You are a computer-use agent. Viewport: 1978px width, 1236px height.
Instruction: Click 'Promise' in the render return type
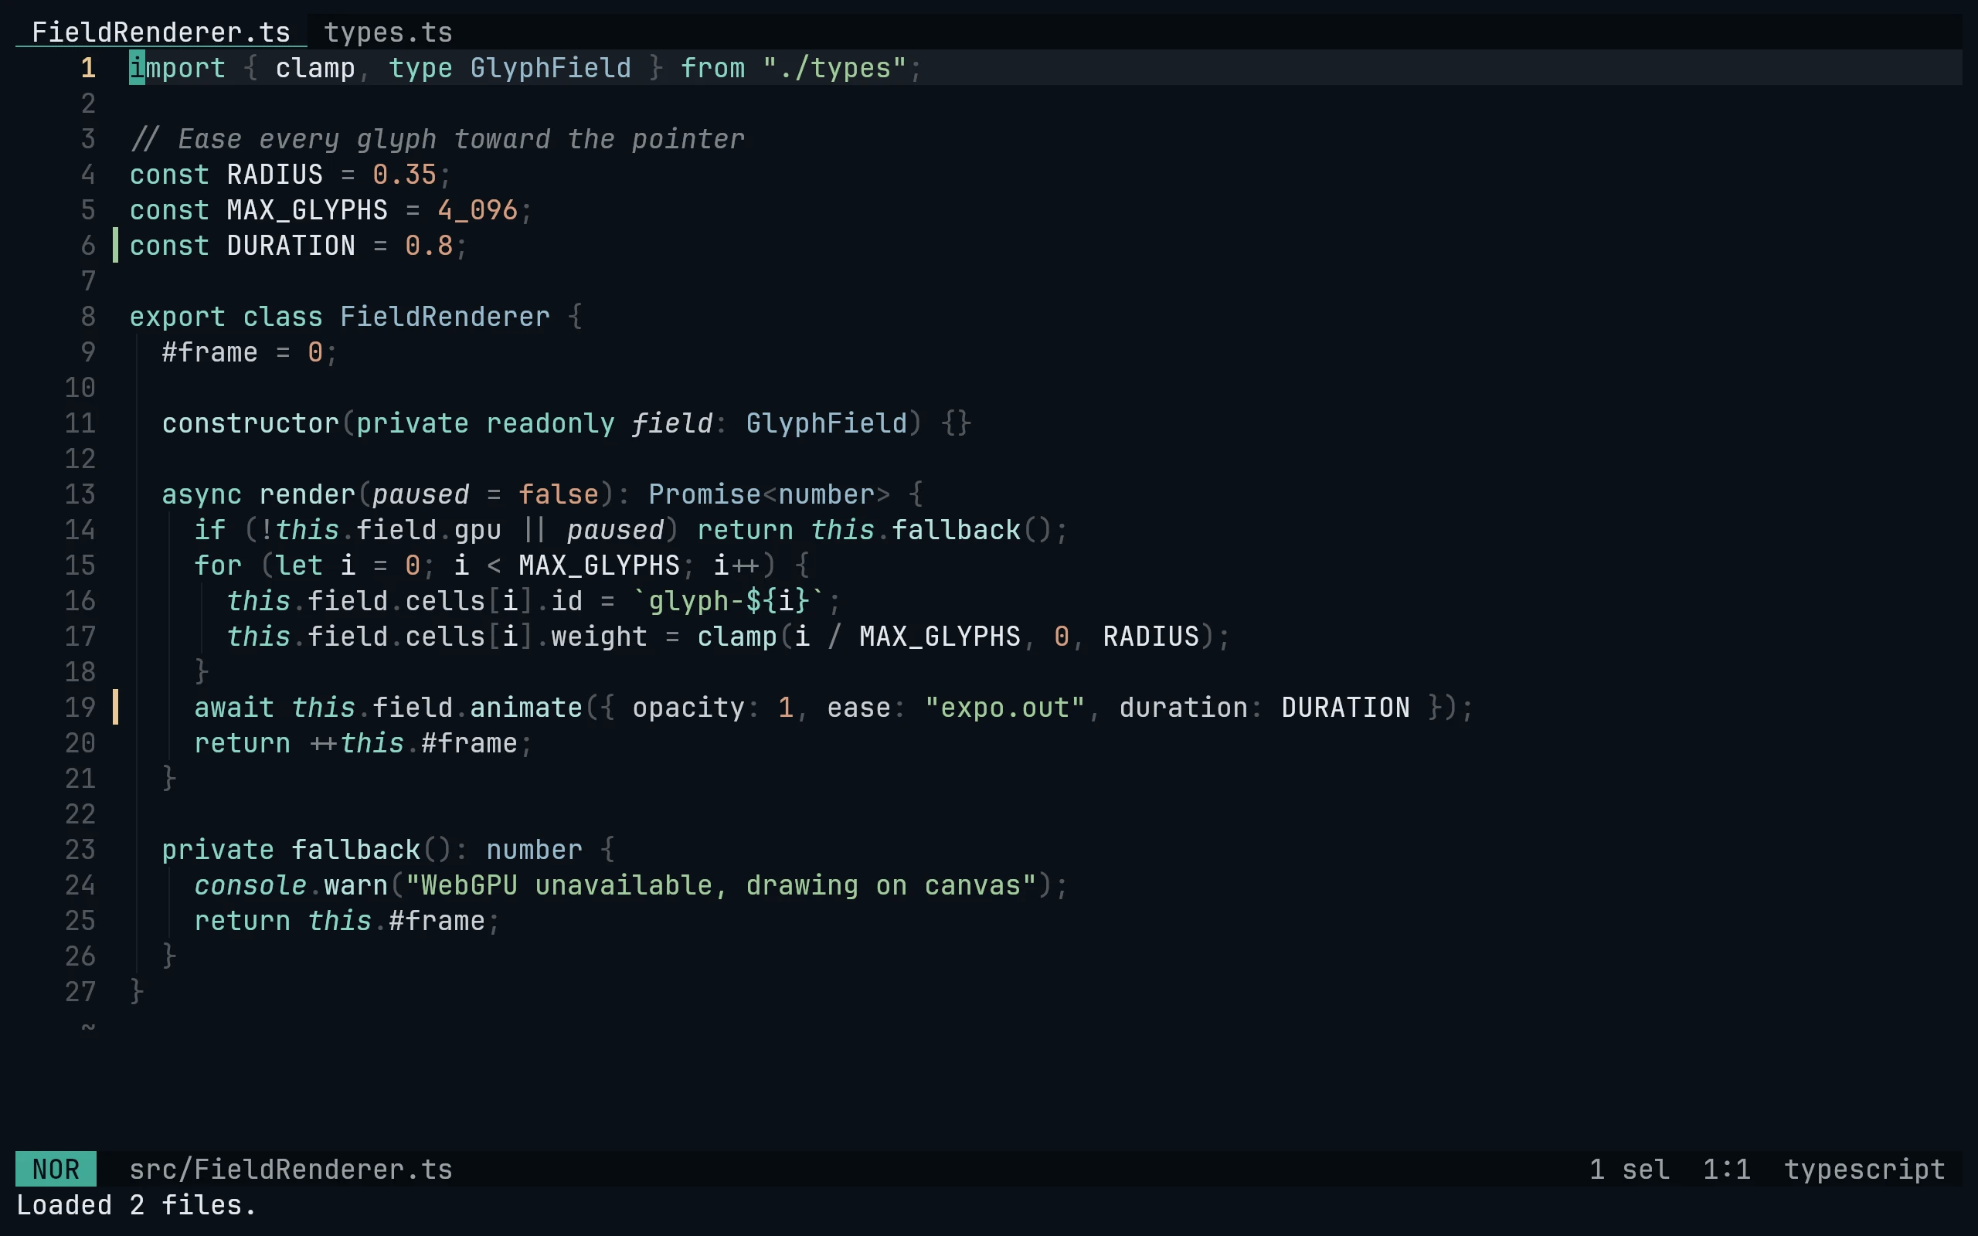click(705, 494)
